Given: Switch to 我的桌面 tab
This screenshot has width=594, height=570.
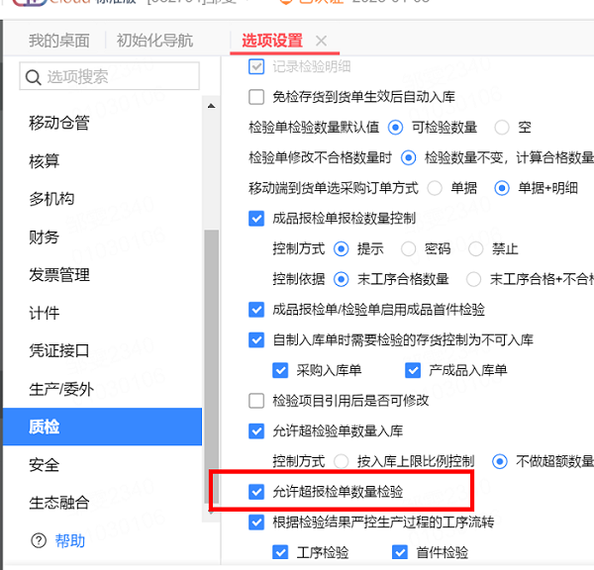Looking at the screenshot, I should (x=59, y=41).
